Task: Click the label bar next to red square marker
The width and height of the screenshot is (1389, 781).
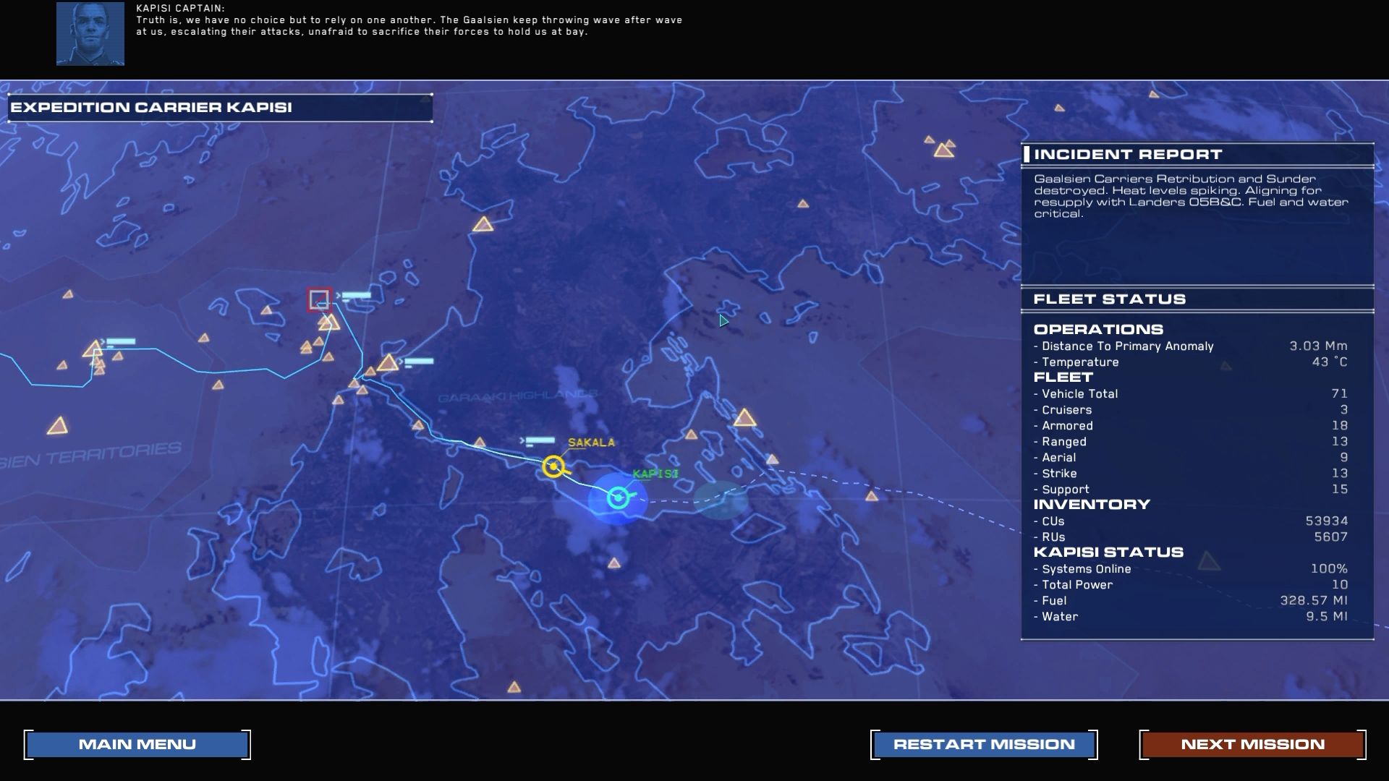Action: 356,295
